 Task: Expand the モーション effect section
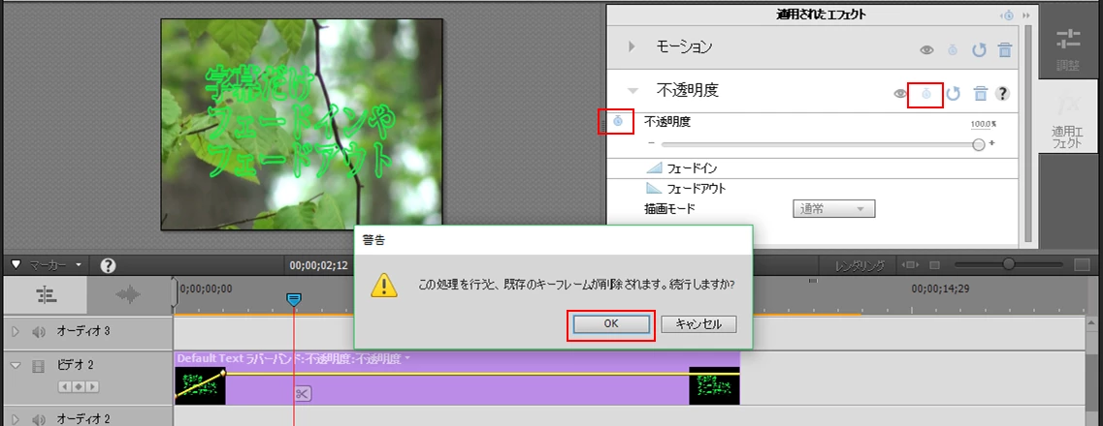tap(632, 47)
